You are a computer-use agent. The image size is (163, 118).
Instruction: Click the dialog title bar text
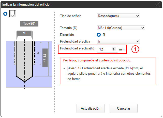(26, 4)
